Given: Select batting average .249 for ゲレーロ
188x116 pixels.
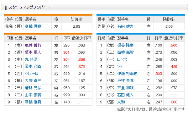Looking at the screenshot, I should (x=66, y=74).
